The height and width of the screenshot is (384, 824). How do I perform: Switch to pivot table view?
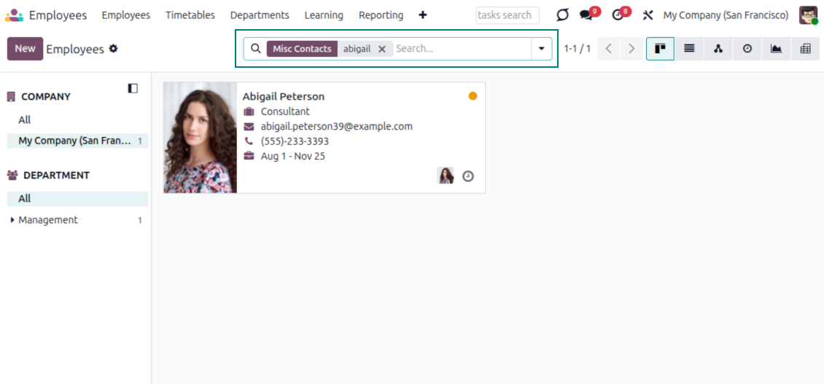806,49
